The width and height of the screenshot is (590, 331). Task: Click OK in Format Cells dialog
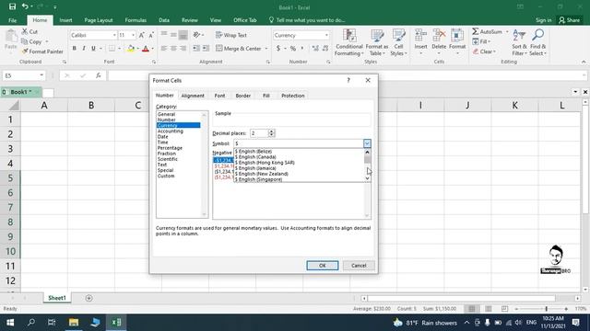(323, 266)
